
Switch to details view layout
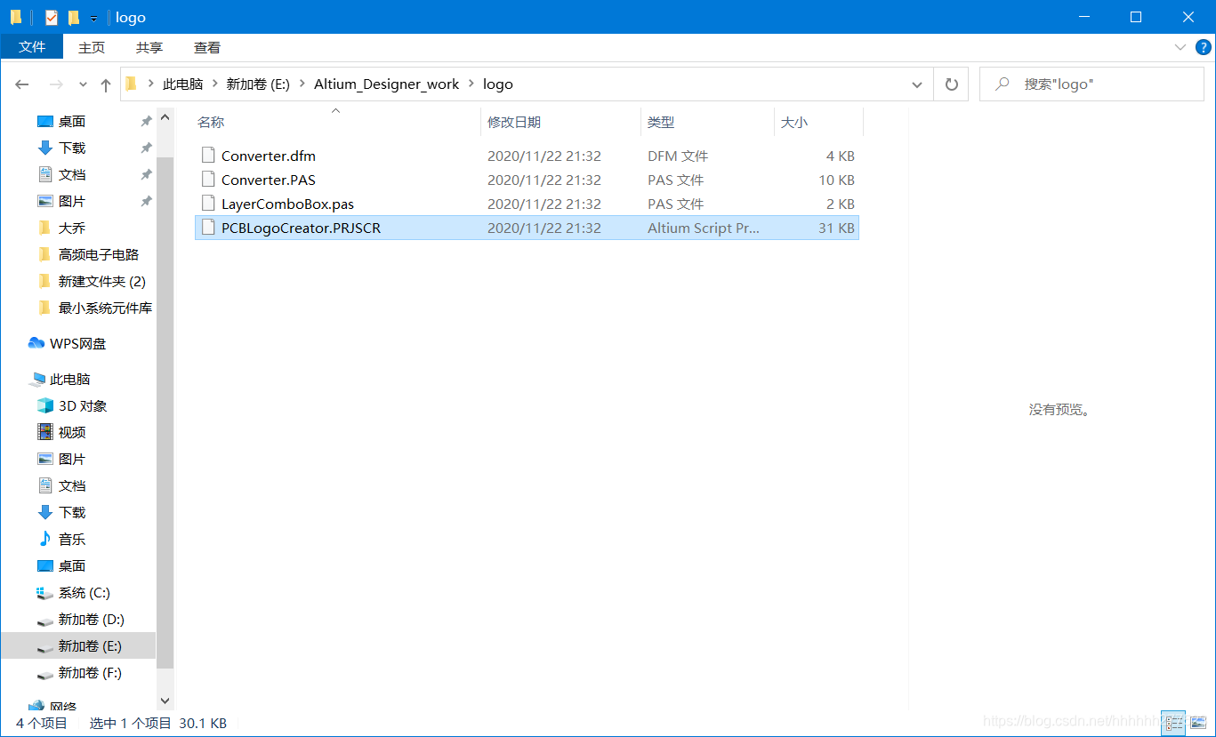pyautogui.click(x=1175, y=722)
